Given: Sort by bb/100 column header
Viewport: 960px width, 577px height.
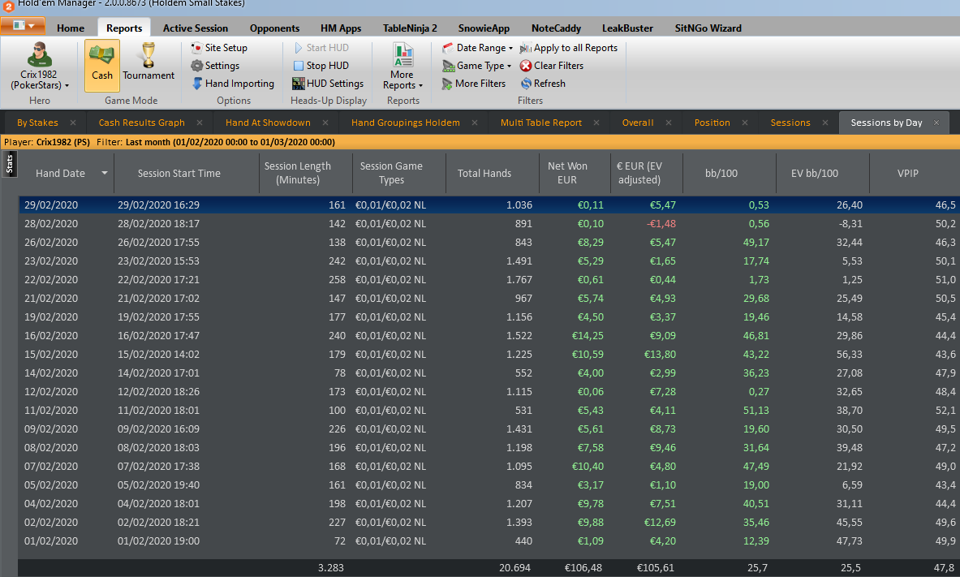Looking at the screenshot, I should click(721, 174).
